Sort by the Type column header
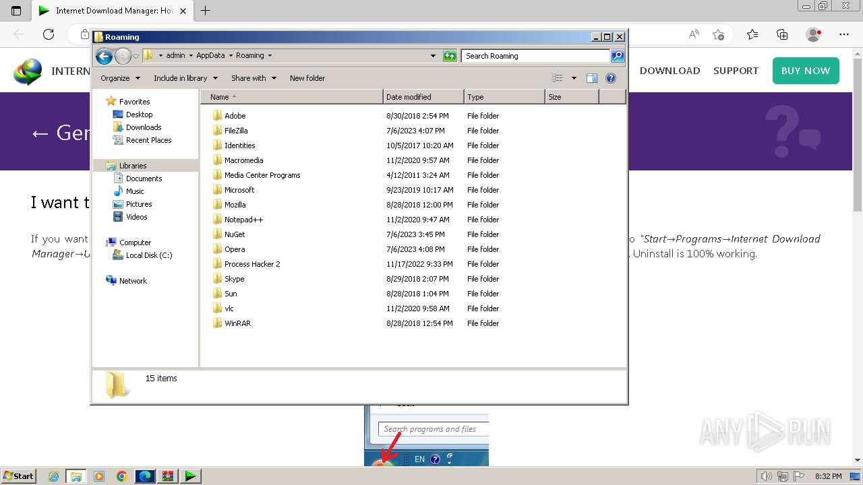863x485 pixels. point(504,97)
